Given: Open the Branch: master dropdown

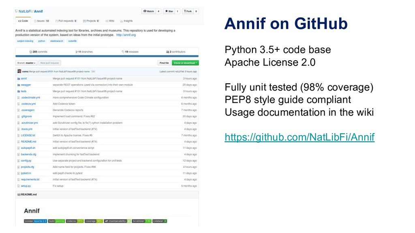Looking at the screenshot, I should tap(27, 63).
